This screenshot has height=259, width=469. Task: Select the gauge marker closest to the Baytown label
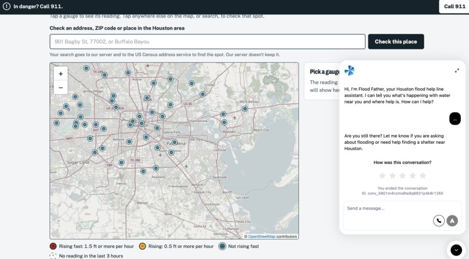224,122
